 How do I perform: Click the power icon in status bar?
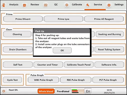[4, 91]
